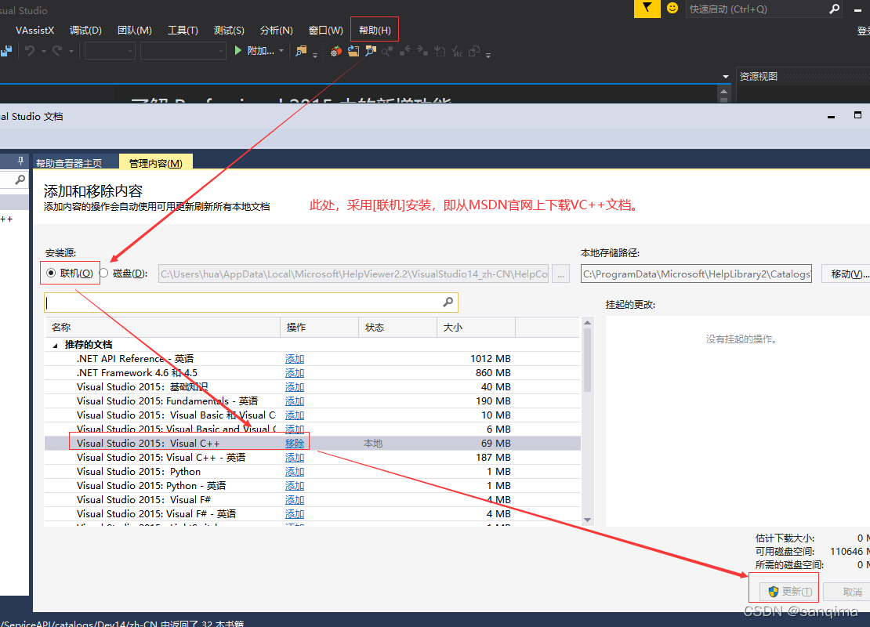Click the pin icon on the left panel
The image size is (870, 627).
point(20,161)
